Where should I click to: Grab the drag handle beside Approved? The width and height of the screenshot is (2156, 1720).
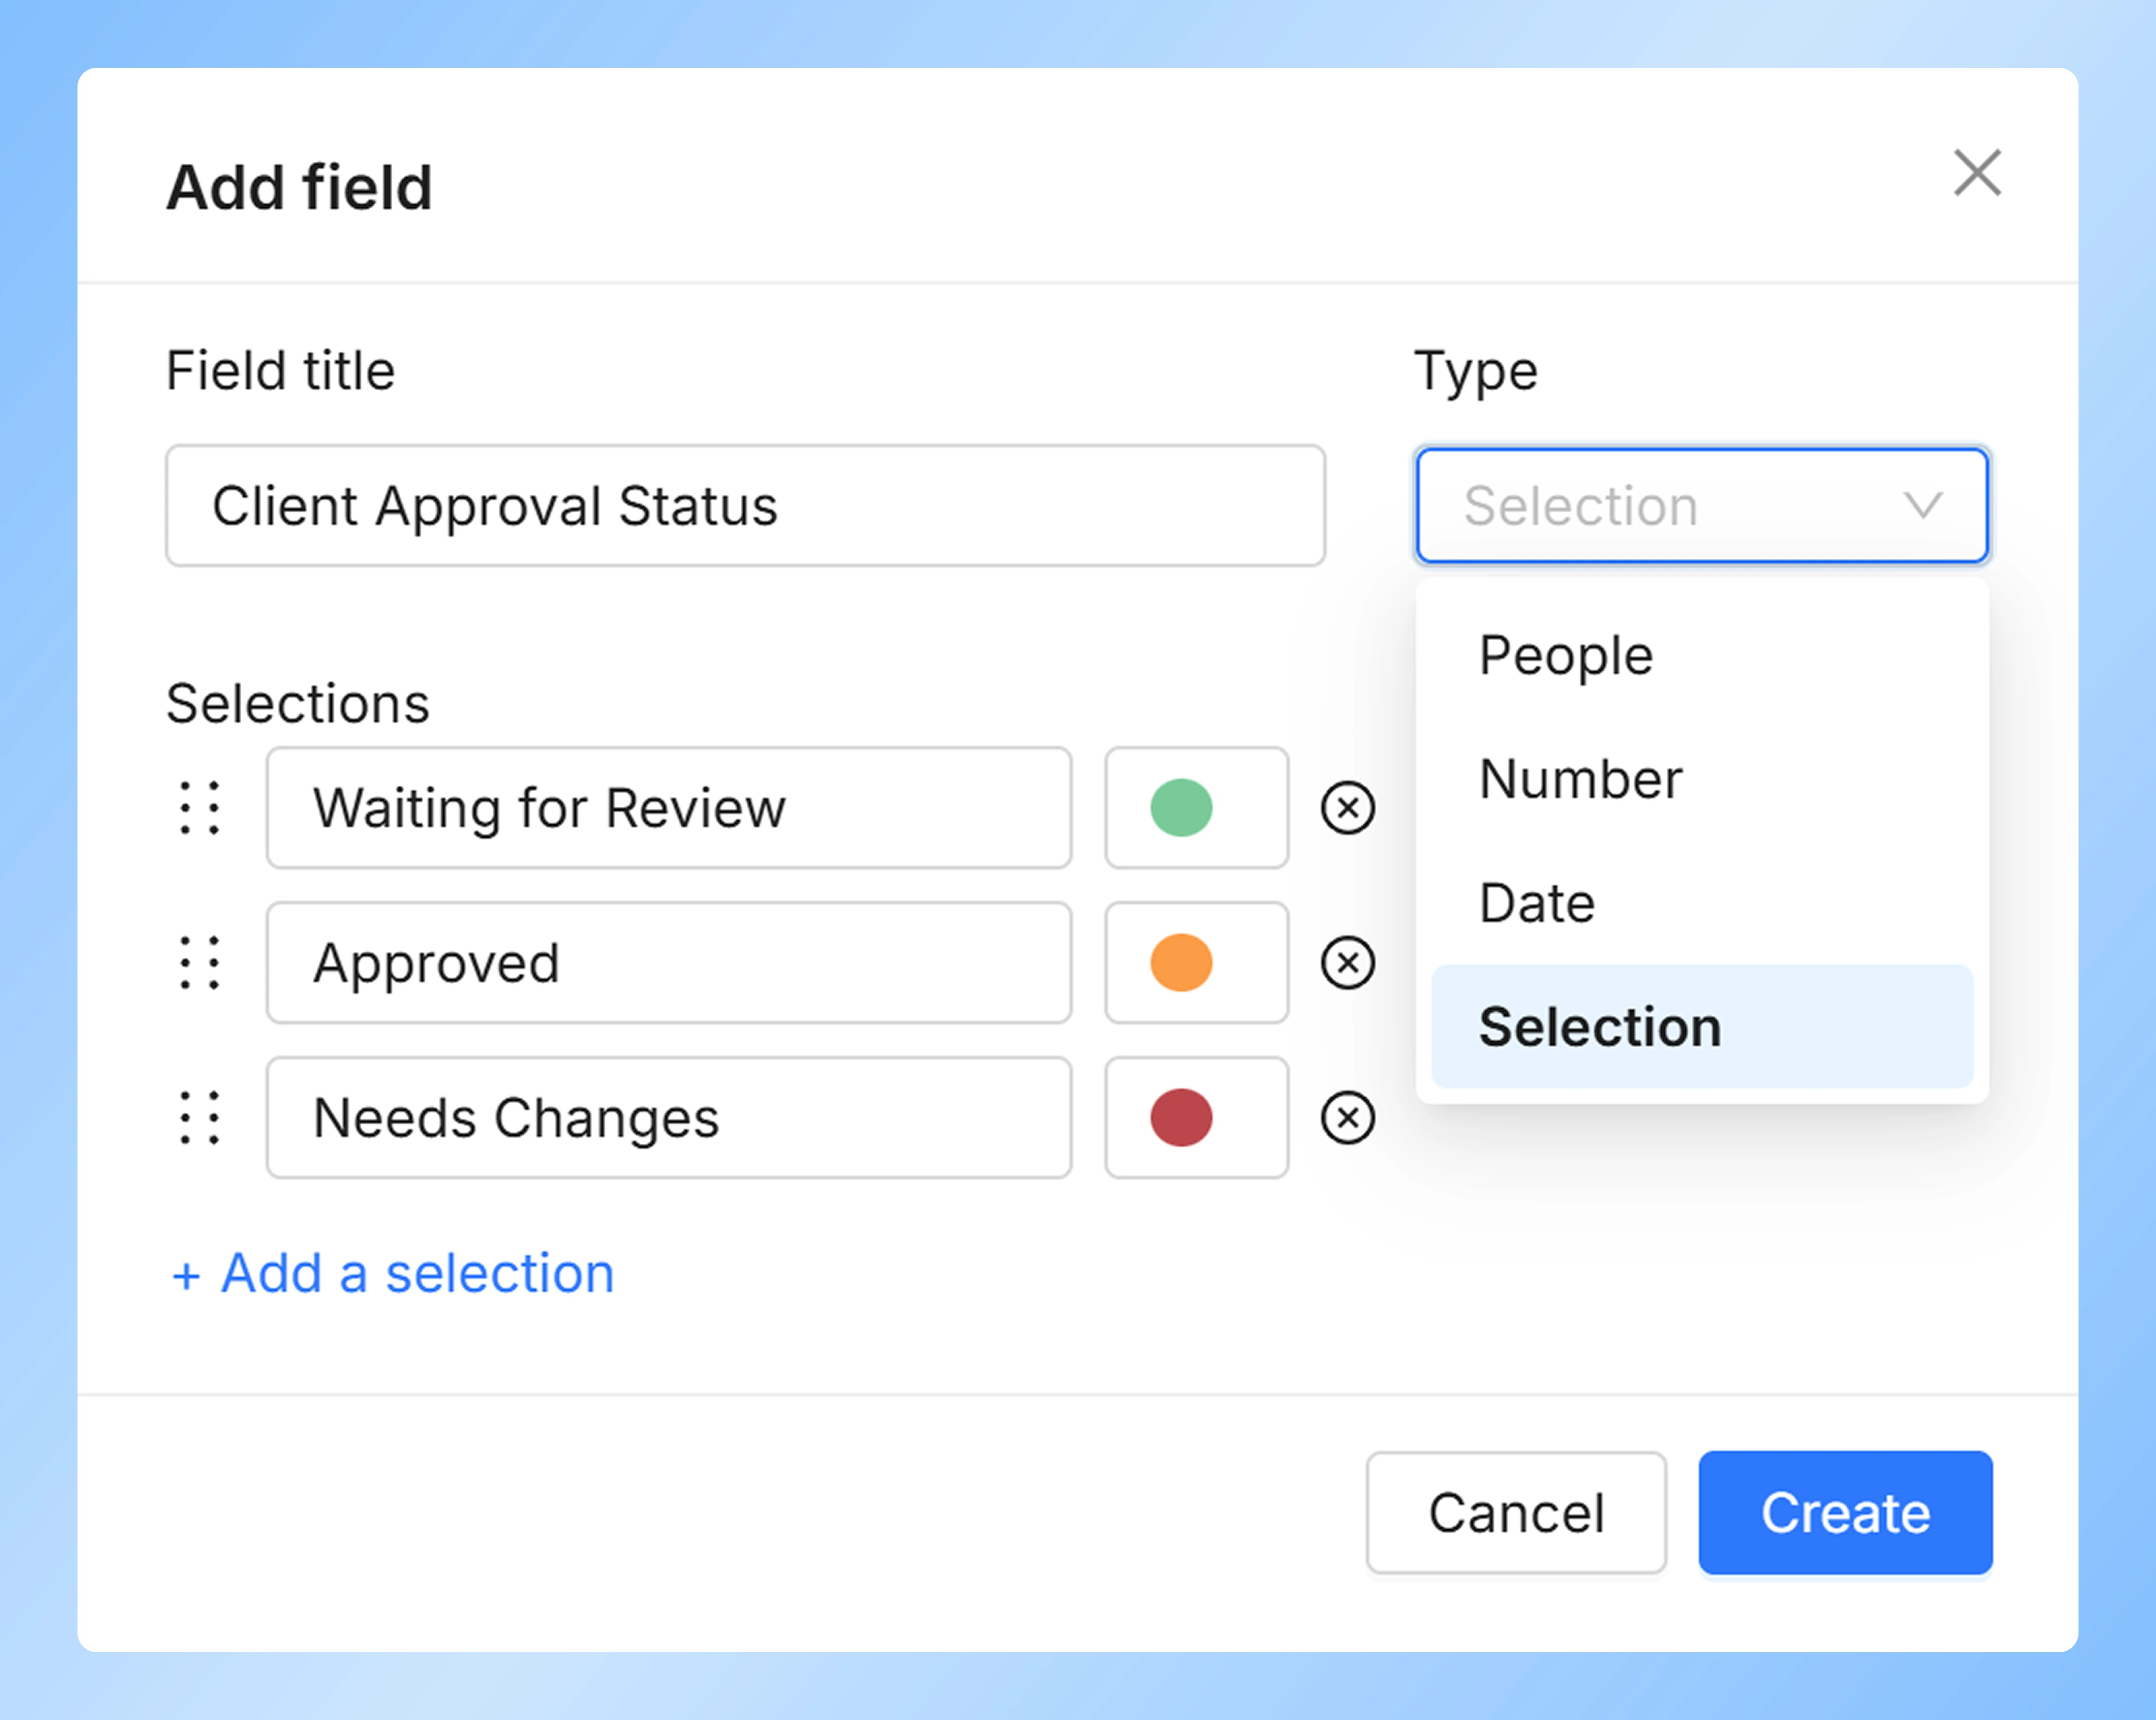[x=200, y=963]
